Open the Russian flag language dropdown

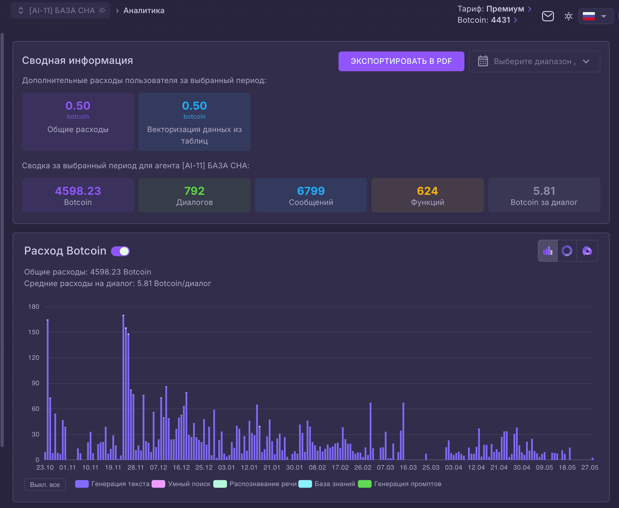point(596,16)
